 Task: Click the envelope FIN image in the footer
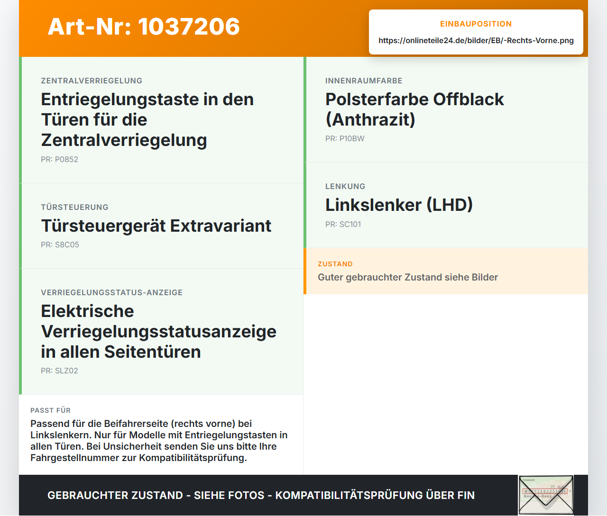(546, 495)
